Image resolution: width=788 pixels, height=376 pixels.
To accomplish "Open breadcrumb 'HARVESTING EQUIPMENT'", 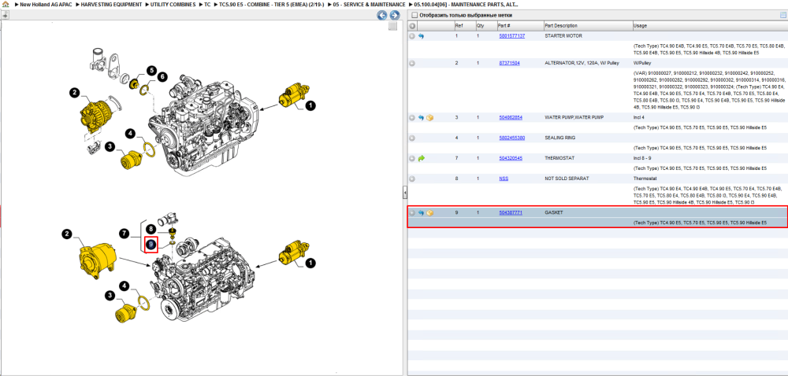I will [111, 5].
